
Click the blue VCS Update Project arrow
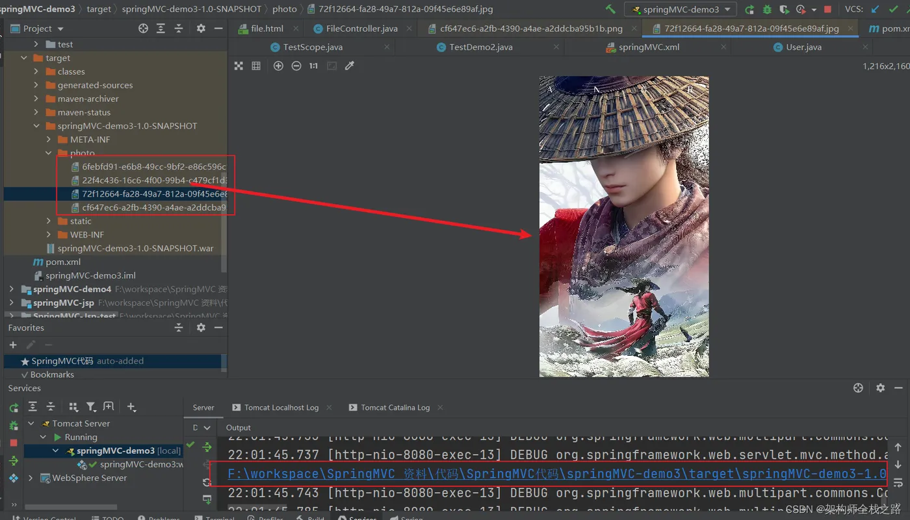pos(875,9)
